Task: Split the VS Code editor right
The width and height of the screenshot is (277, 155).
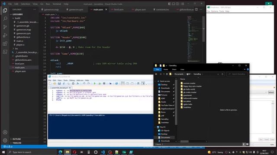Action: (196, 9)
